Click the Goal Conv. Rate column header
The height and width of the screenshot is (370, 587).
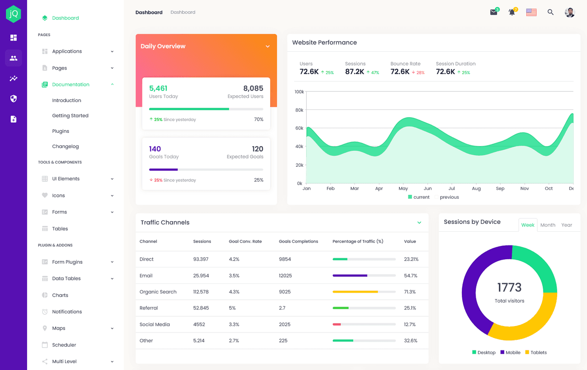click(245, 241)
